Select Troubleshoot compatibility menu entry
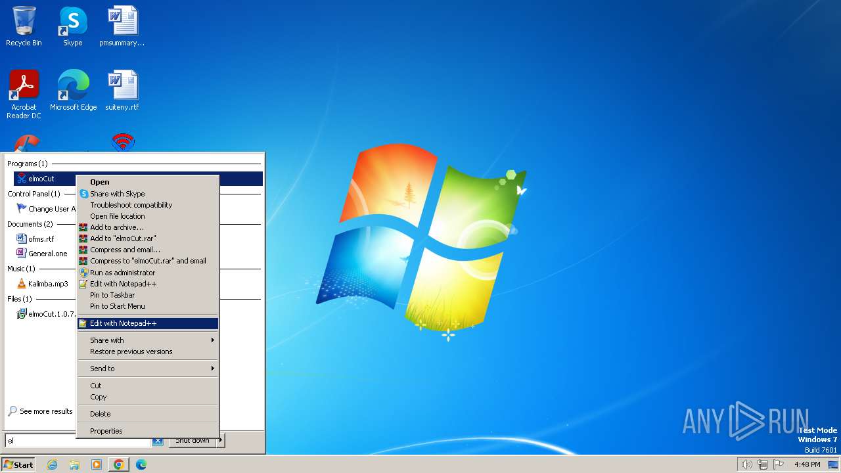 pyautogui.click(x=147, y=205)
